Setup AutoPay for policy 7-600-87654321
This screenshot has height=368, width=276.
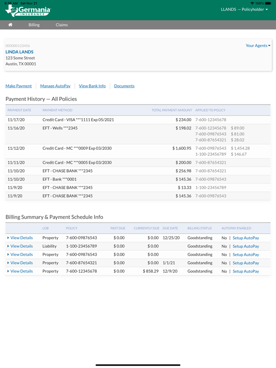pyautogui.click(x=246, y=263)
